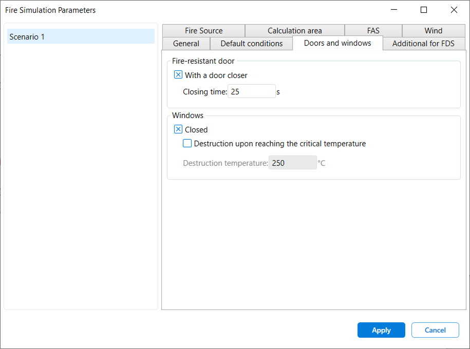470x349 pixels.
Task: Switch to the Fire Source tab
Action: 203,31
